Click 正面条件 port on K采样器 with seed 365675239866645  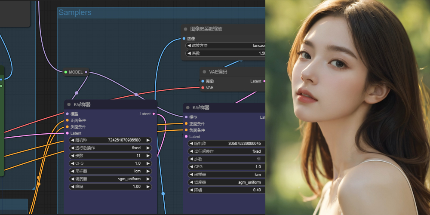pyautogui.click(x=186, y=124)
